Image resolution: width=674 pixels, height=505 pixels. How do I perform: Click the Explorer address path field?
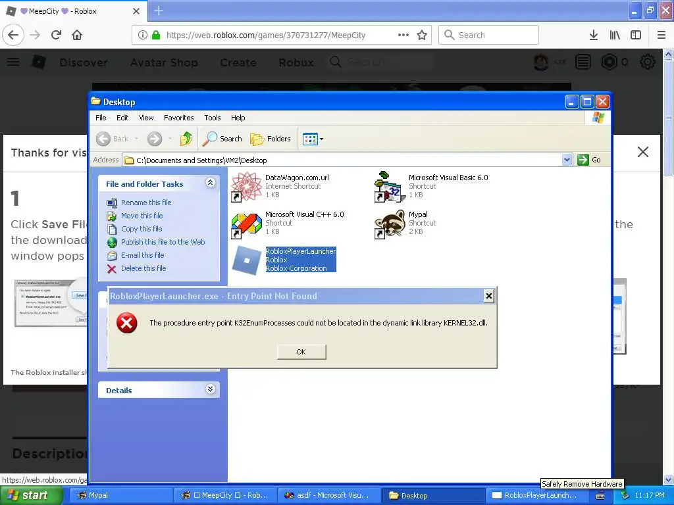[342, 160]
